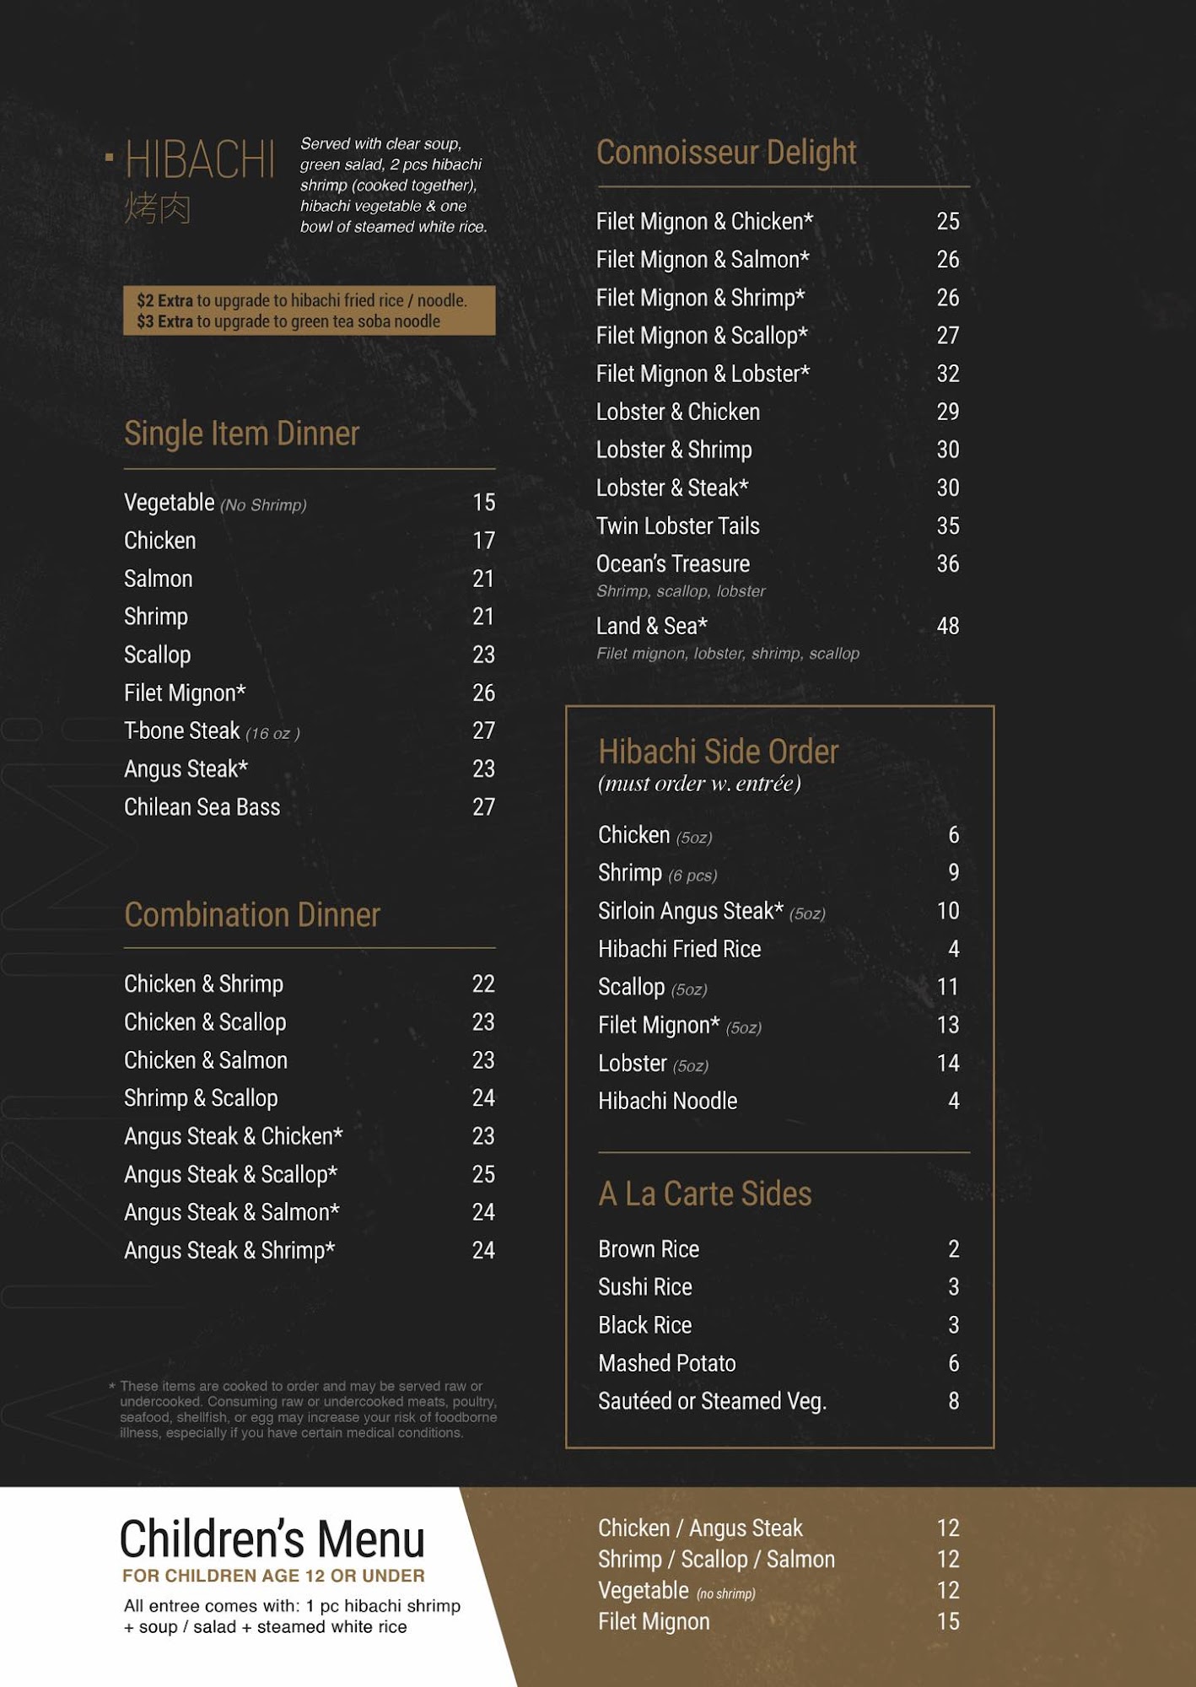Image resolution: width=1196 pixels, height=1687 pixels.
Task: Select the Land & Sea entry
Action: [652, 626]
